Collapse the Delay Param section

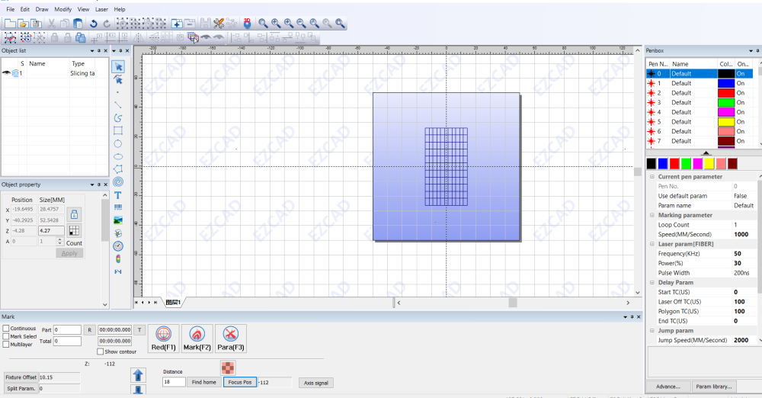pyautogui.click(x=652, y=282)
